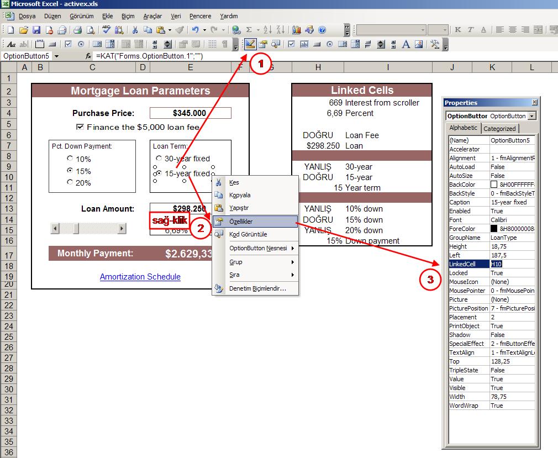Select the 30-year fixed loan term
This screenshot has width=558, height=458.
point(159,159)
